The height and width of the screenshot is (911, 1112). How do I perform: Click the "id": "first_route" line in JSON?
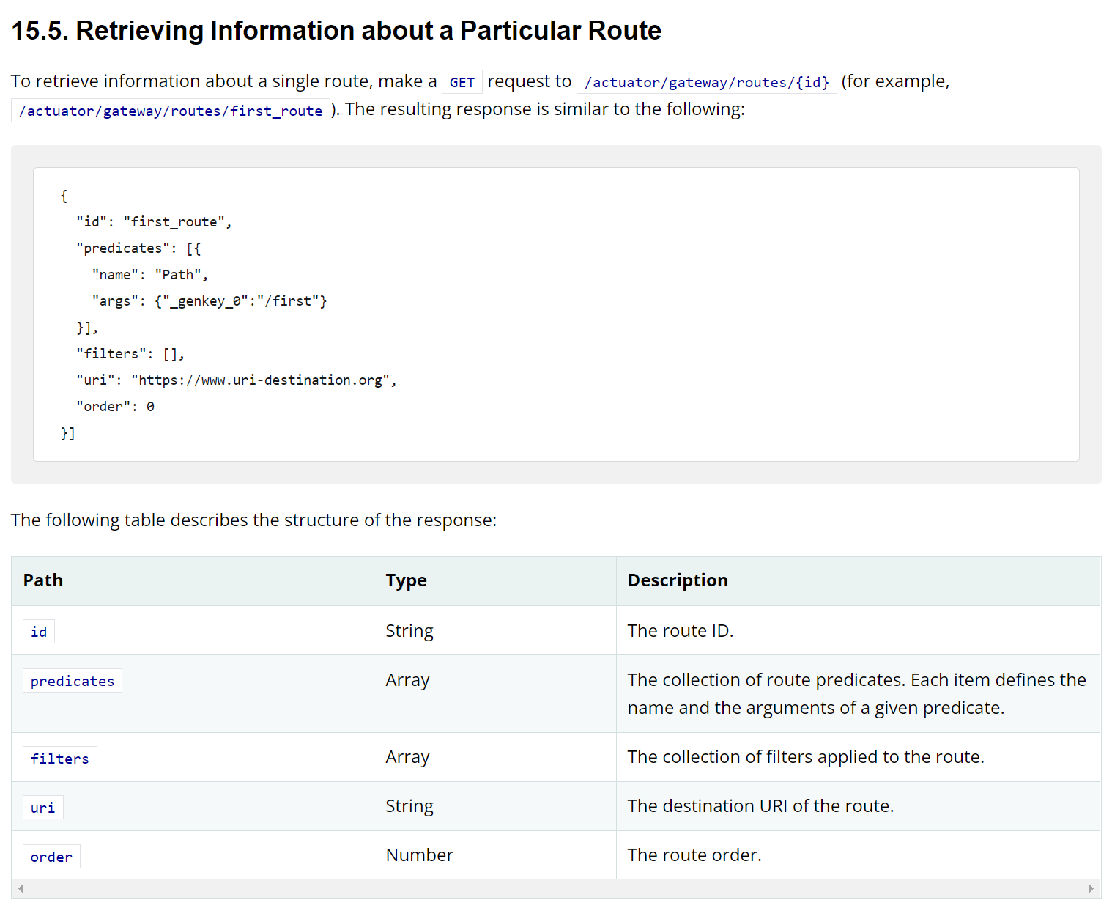coord(154,222)
